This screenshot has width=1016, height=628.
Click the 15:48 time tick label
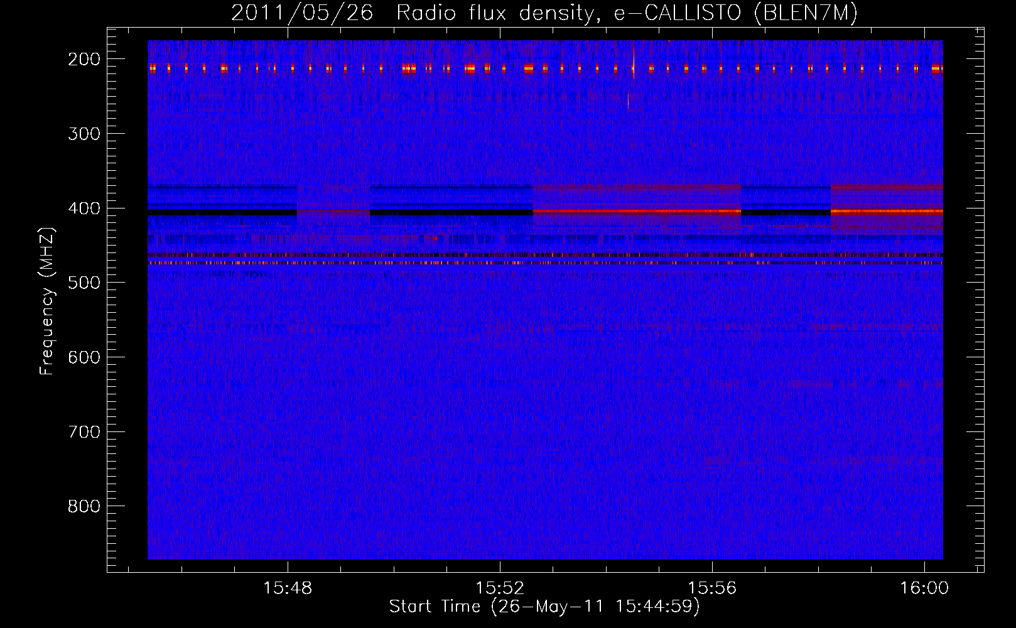point(288,588)
